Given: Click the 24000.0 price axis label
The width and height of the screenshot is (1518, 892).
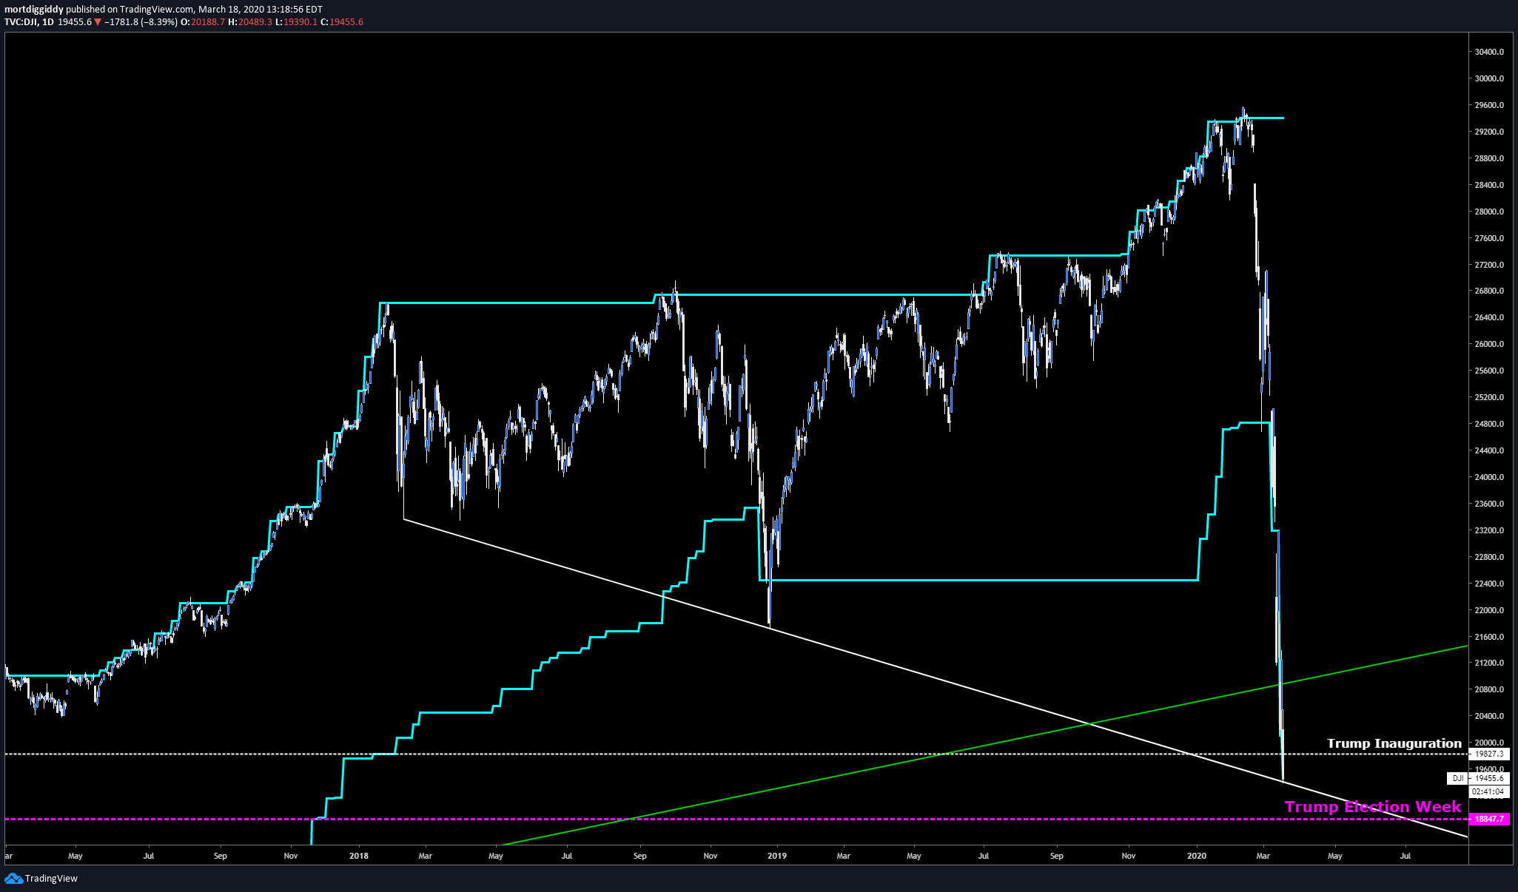Looking at the screenshot, I should click(x=1489, y=477).
